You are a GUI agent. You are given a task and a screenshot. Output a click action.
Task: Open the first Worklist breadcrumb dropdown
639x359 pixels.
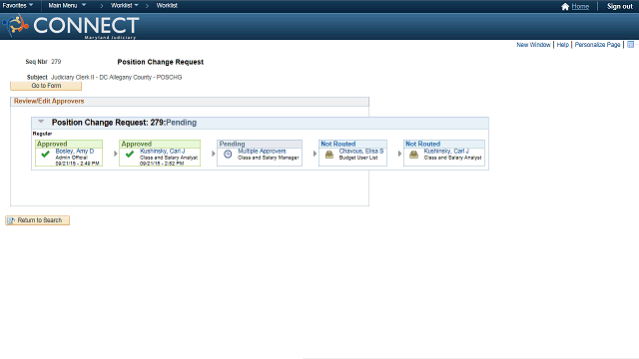point(124,5)
